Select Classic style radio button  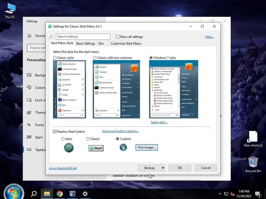click(55, 58)
